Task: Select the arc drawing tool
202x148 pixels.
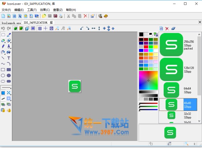Action: click(x=9, y=64)
